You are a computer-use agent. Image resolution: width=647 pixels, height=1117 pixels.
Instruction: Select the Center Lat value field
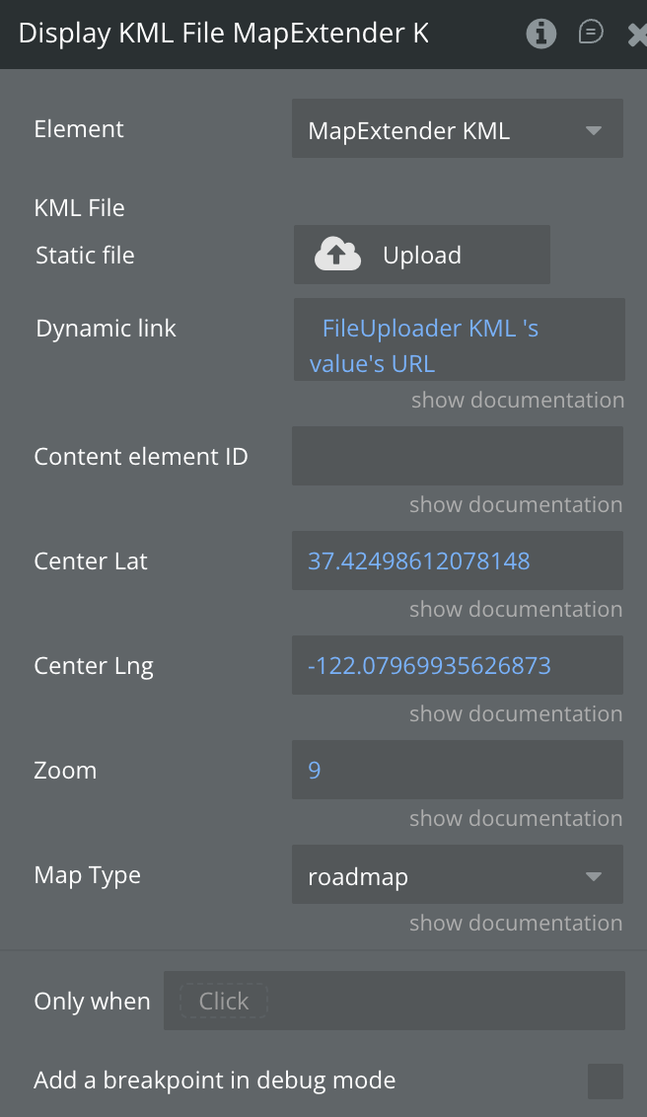click(x=457, y=561)
